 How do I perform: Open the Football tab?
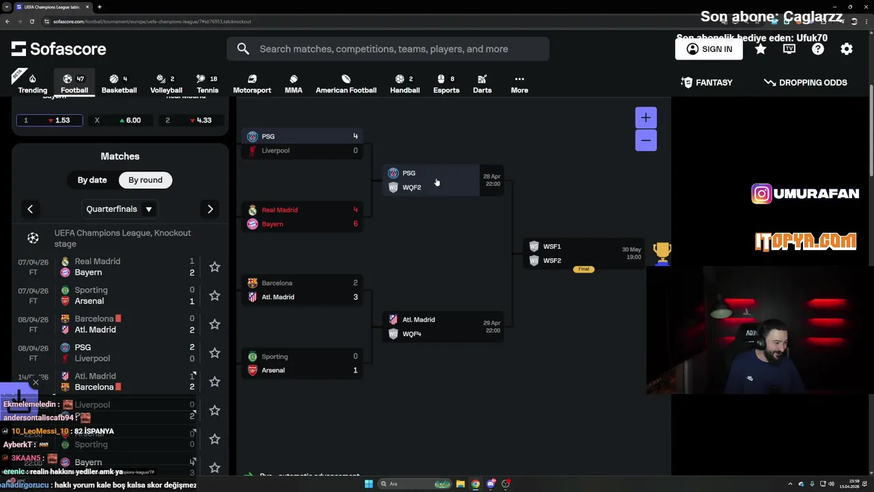(74, 83)
